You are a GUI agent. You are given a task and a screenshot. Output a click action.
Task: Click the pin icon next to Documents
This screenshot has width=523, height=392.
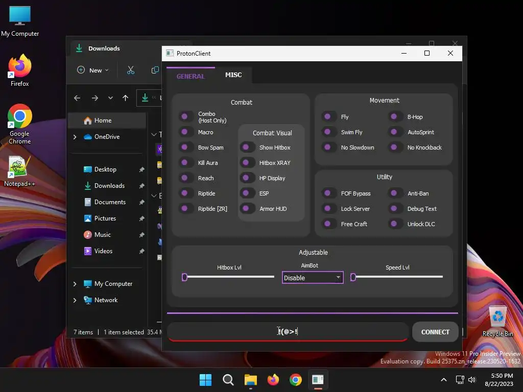point(142,202)
